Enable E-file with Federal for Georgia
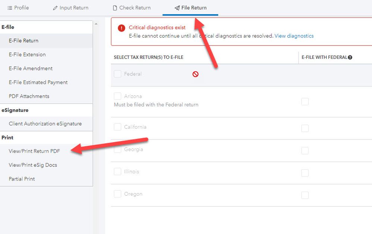372x234 pixels. coord(305,151)
